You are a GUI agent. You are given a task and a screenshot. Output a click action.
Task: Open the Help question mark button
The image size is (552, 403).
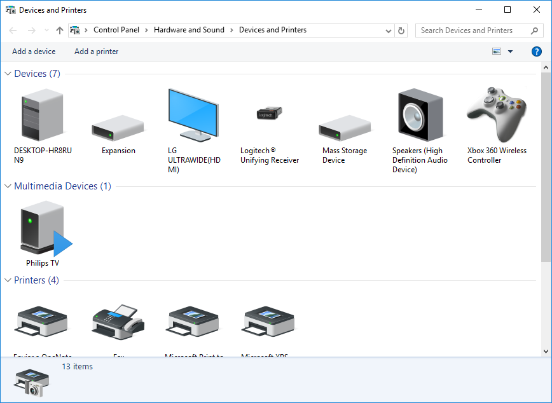[x=536, y=51]
